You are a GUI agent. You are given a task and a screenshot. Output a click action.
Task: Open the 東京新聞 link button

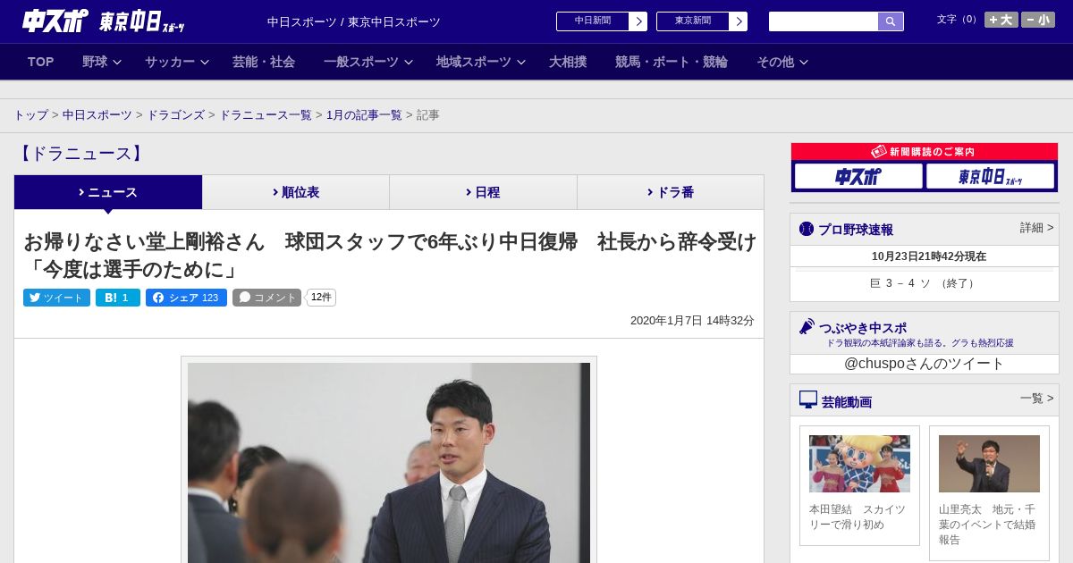(x=702, y=21)
